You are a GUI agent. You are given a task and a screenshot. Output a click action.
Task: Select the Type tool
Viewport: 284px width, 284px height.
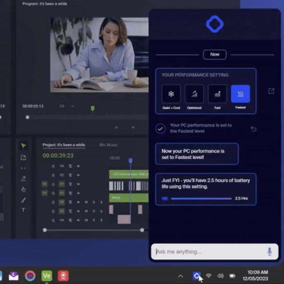(24, 210)
